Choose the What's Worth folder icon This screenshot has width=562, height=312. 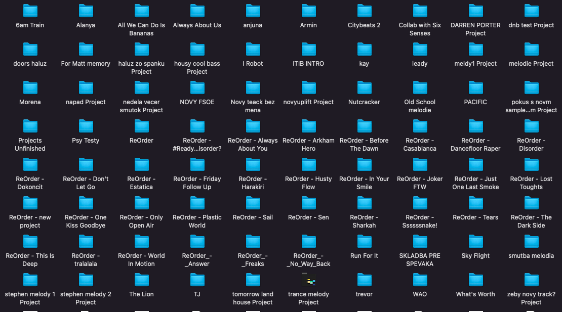pyautogui.click(x=475, y=280)
